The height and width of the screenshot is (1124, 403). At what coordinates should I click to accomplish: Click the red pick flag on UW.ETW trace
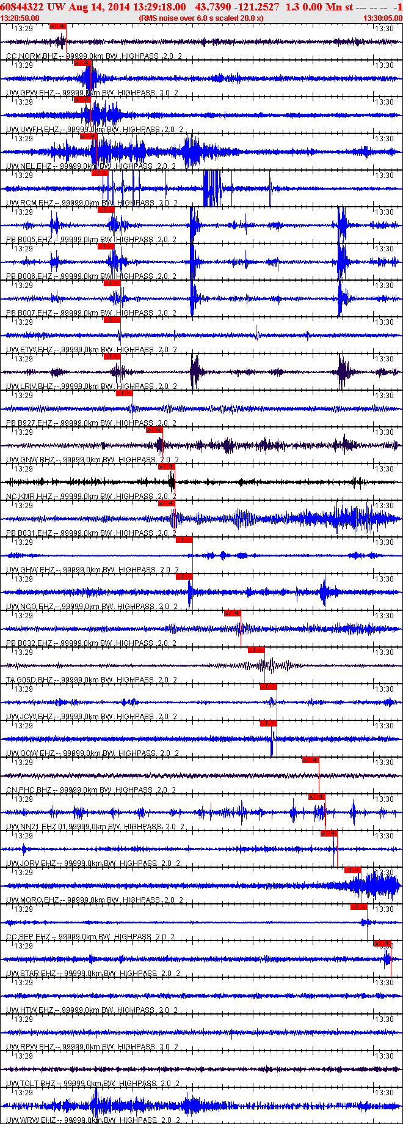click(x=112, y=320)
